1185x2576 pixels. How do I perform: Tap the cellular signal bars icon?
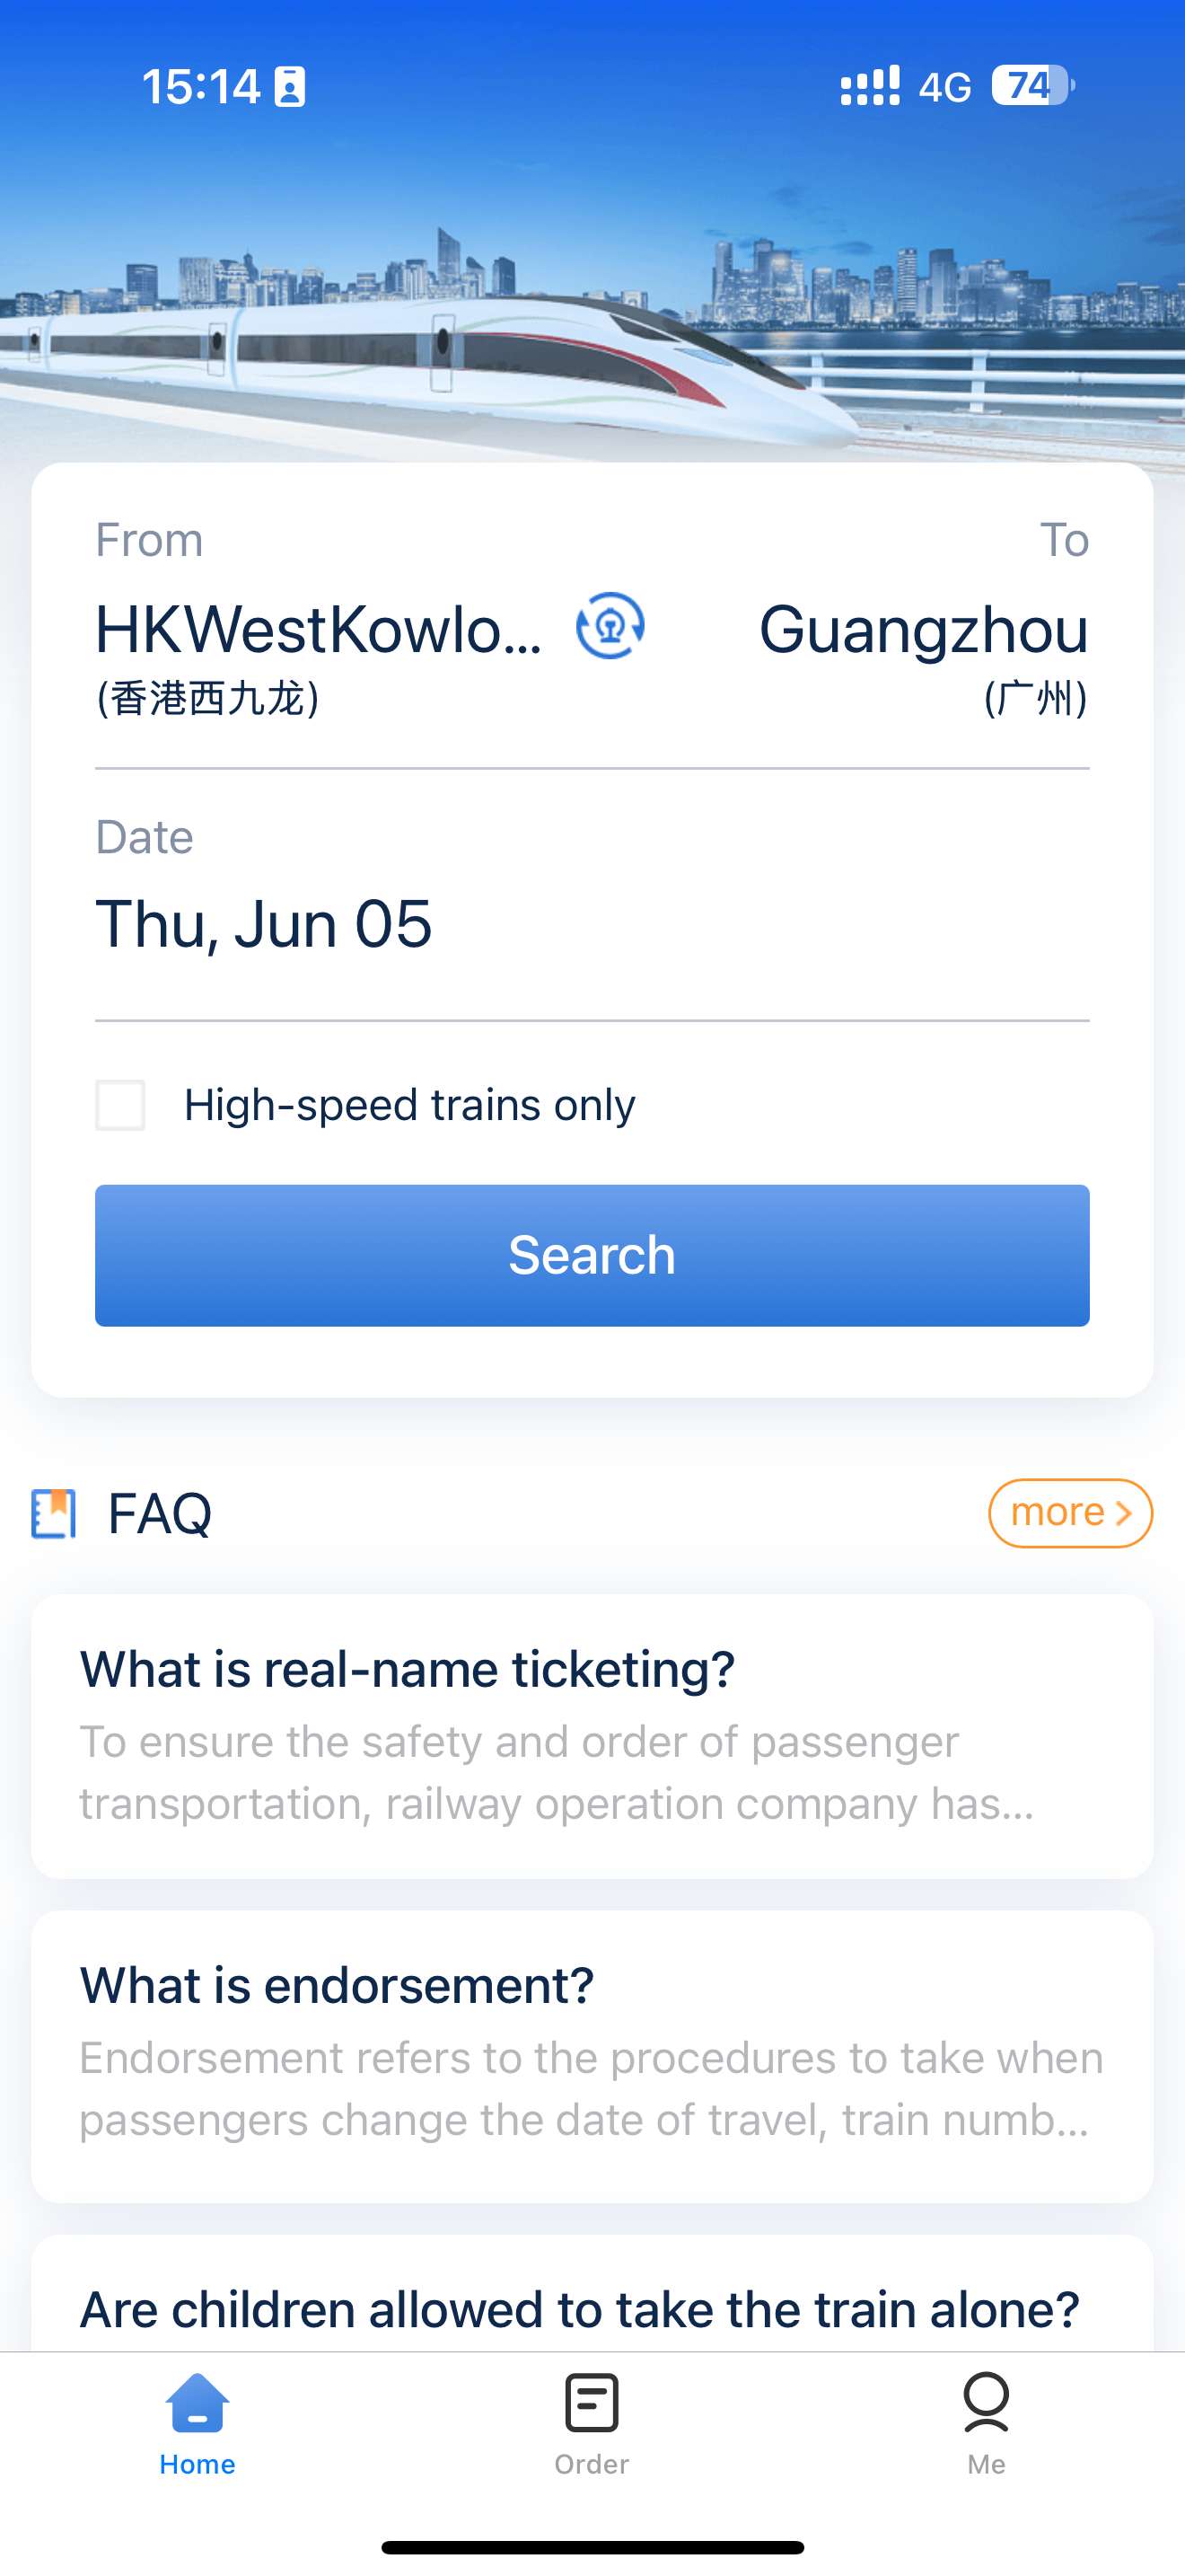coord(869,86)
